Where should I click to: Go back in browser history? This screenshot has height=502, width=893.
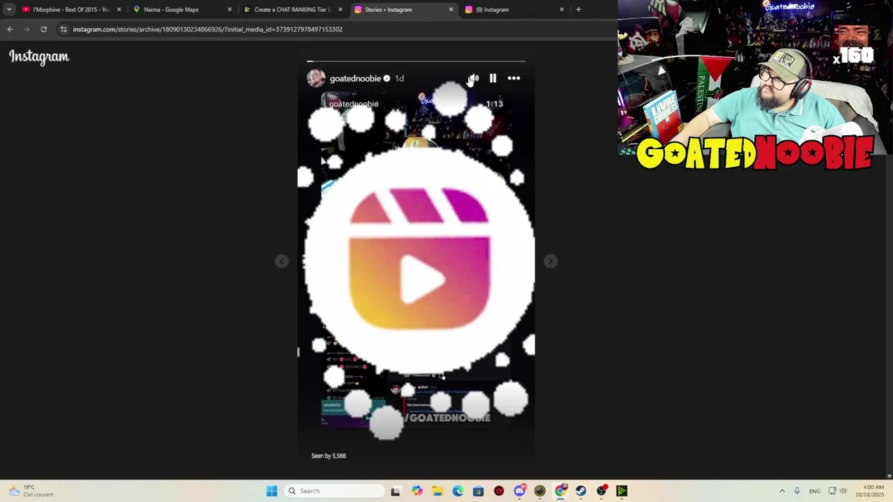(10, 29)
